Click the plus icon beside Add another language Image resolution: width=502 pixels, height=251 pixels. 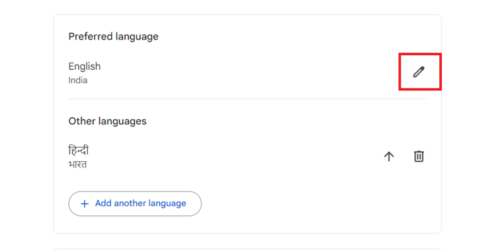[x=85, y=203]
